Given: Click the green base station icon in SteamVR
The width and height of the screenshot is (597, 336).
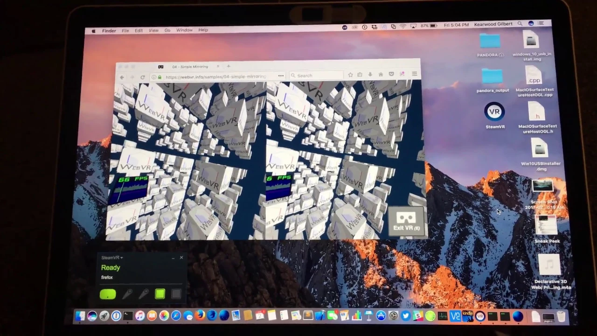Looking at the screenshot, I should (x=160, y=294).
